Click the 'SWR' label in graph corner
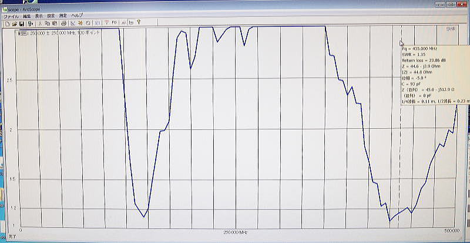Image resolution: width=470 pixels, height=243 pixels. pos(451,29)
